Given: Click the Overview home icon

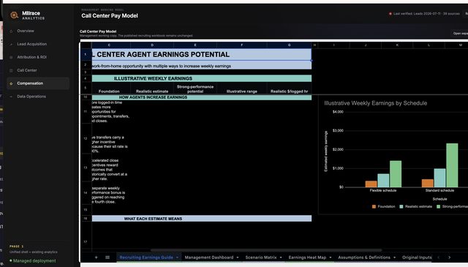Looking at the screenshot, I should click(12, 31).
